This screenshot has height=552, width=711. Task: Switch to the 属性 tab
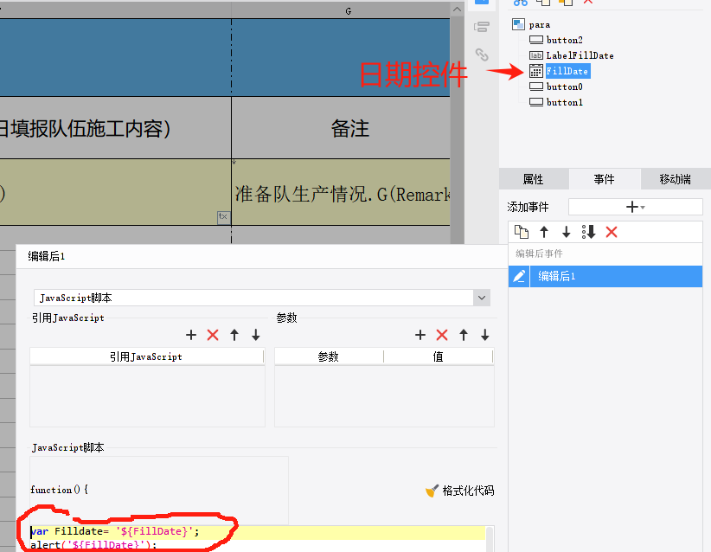534,179
